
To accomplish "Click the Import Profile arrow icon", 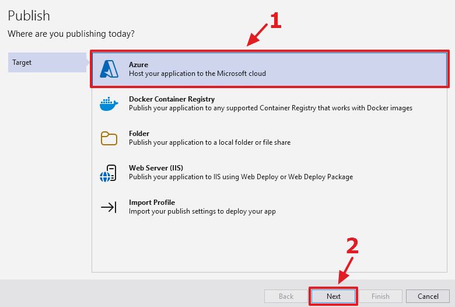I will pos(109,207).
